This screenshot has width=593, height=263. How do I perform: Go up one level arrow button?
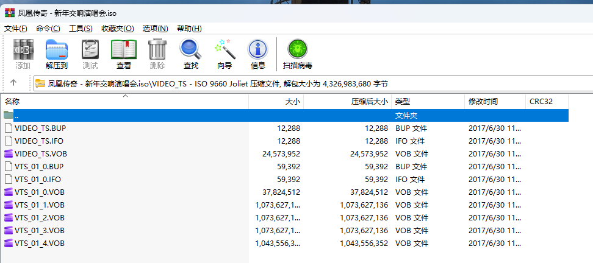coord(13,83)
